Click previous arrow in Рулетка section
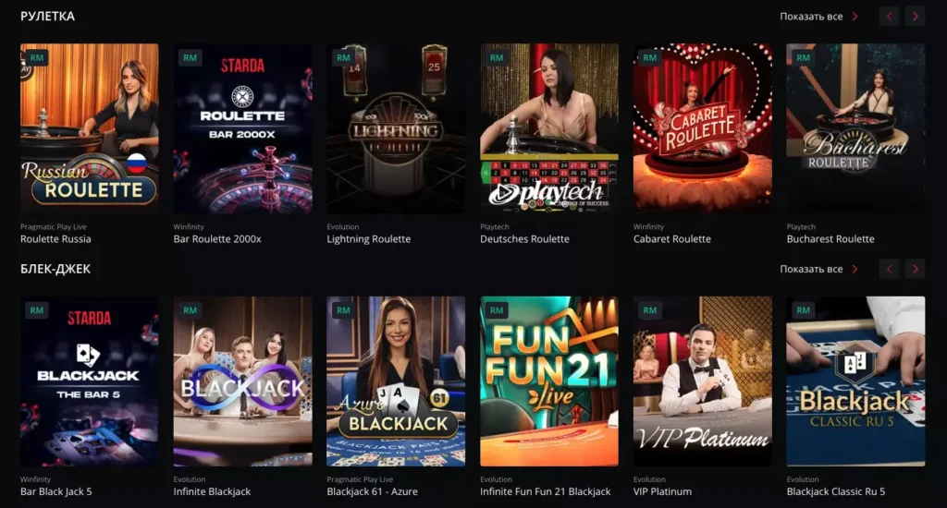The image size is (947, 508). [889, 17]
